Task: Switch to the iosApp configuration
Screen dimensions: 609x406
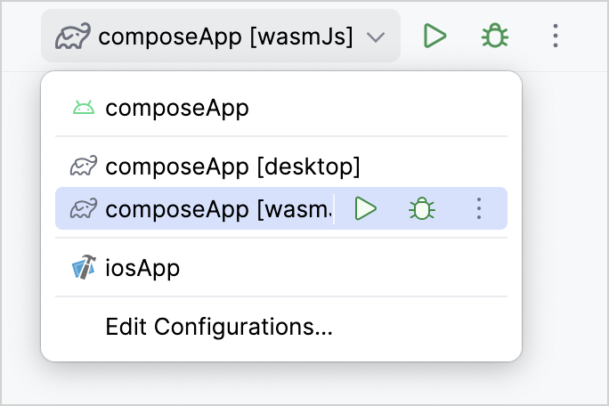Action: coord(142,267)
